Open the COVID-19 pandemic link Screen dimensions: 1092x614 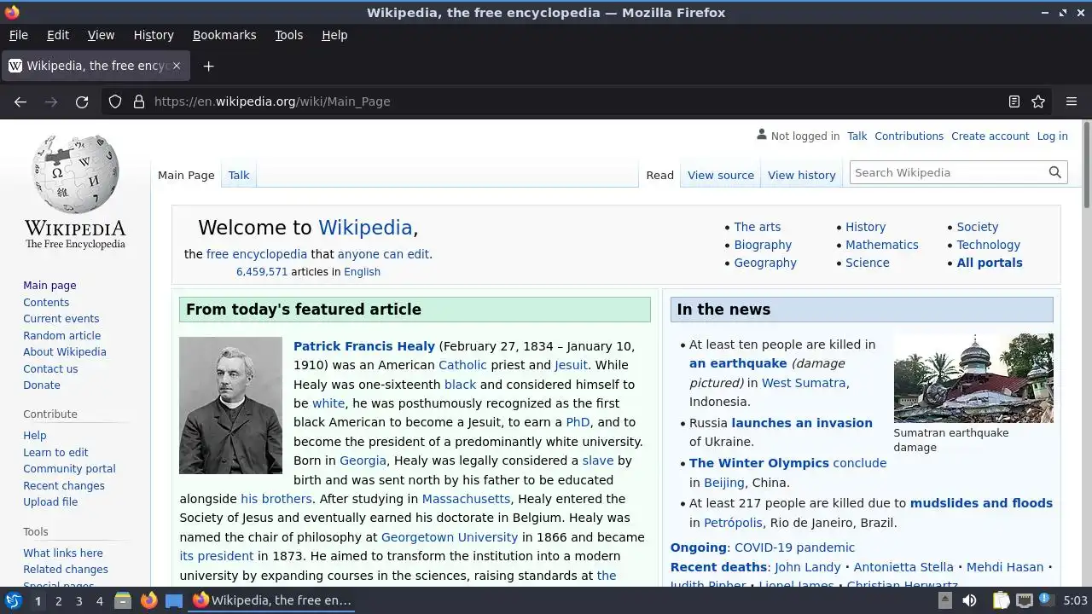794,547
